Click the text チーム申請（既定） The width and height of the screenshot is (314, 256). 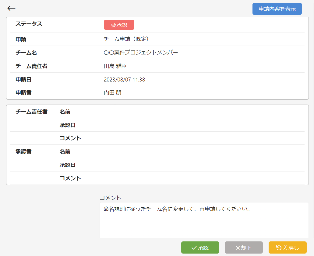127,39
